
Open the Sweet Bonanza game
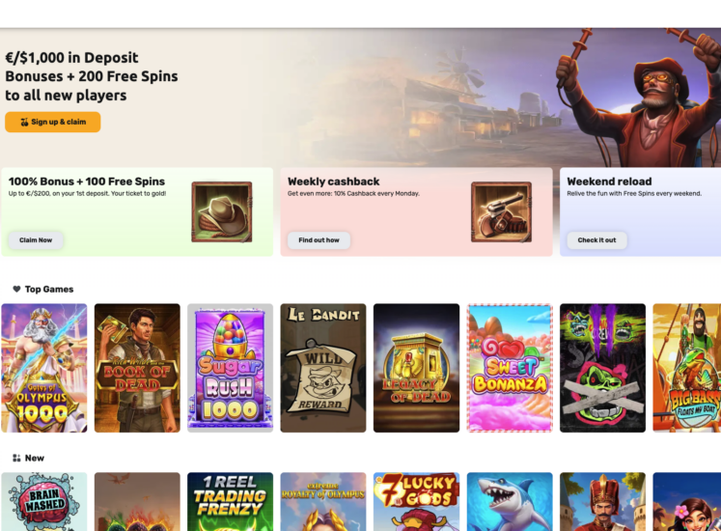510,368
